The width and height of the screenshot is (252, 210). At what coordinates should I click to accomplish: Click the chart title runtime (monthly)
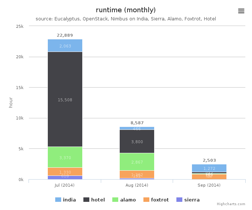click(x=126, y=10)
